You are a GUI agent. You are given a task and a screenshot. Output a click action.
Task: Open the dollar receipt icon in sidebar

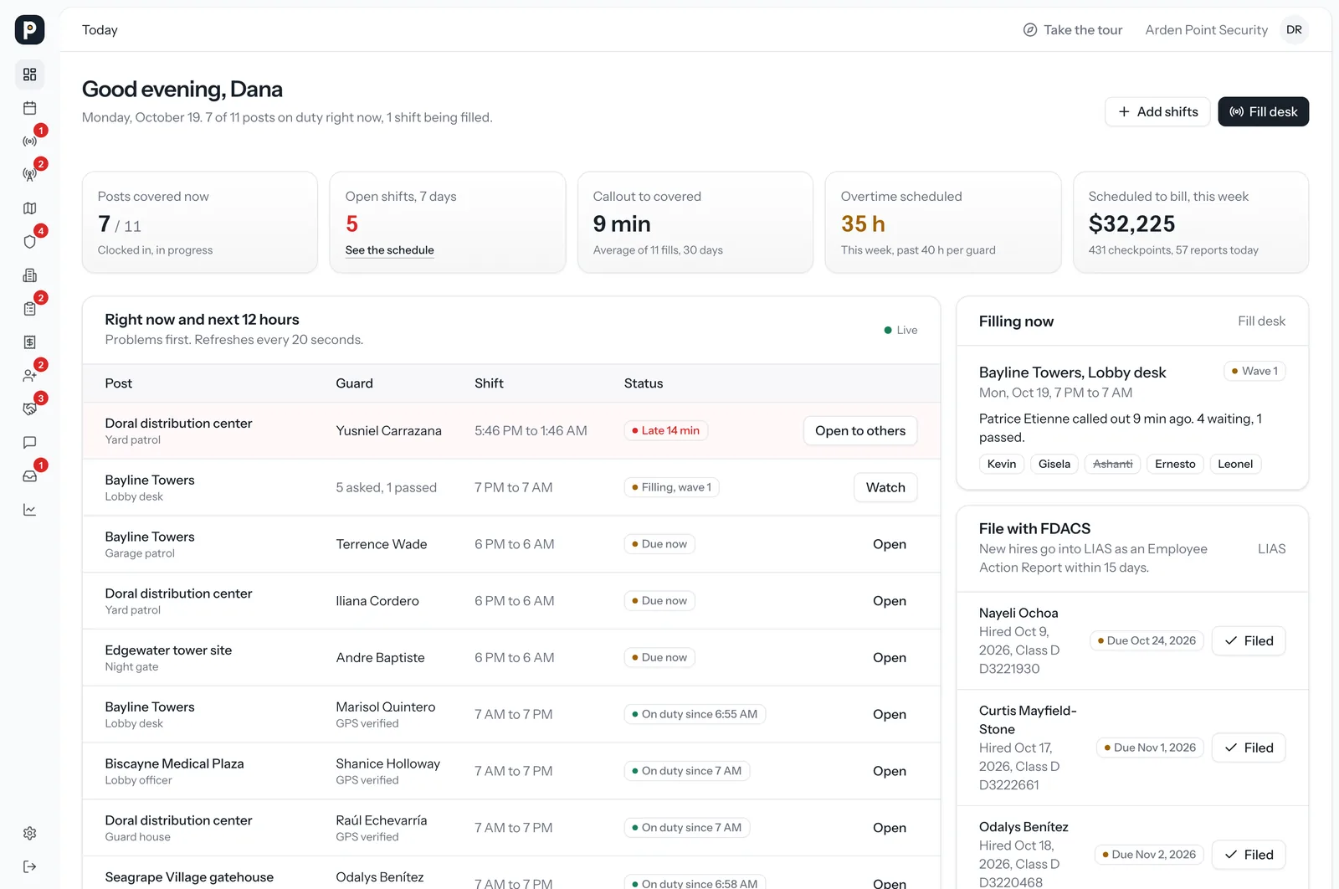point(29,342)
